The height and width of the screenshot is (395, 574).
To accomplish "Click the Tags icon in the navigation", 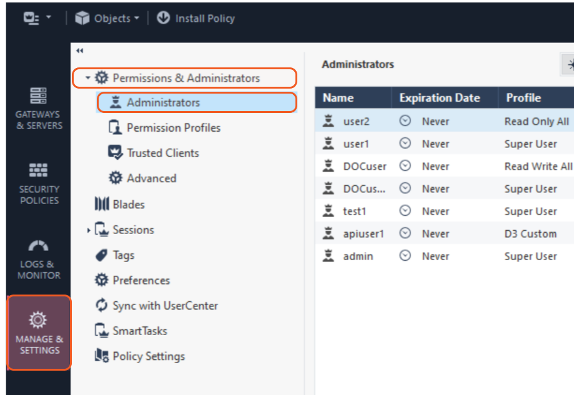I will (101, 255).
